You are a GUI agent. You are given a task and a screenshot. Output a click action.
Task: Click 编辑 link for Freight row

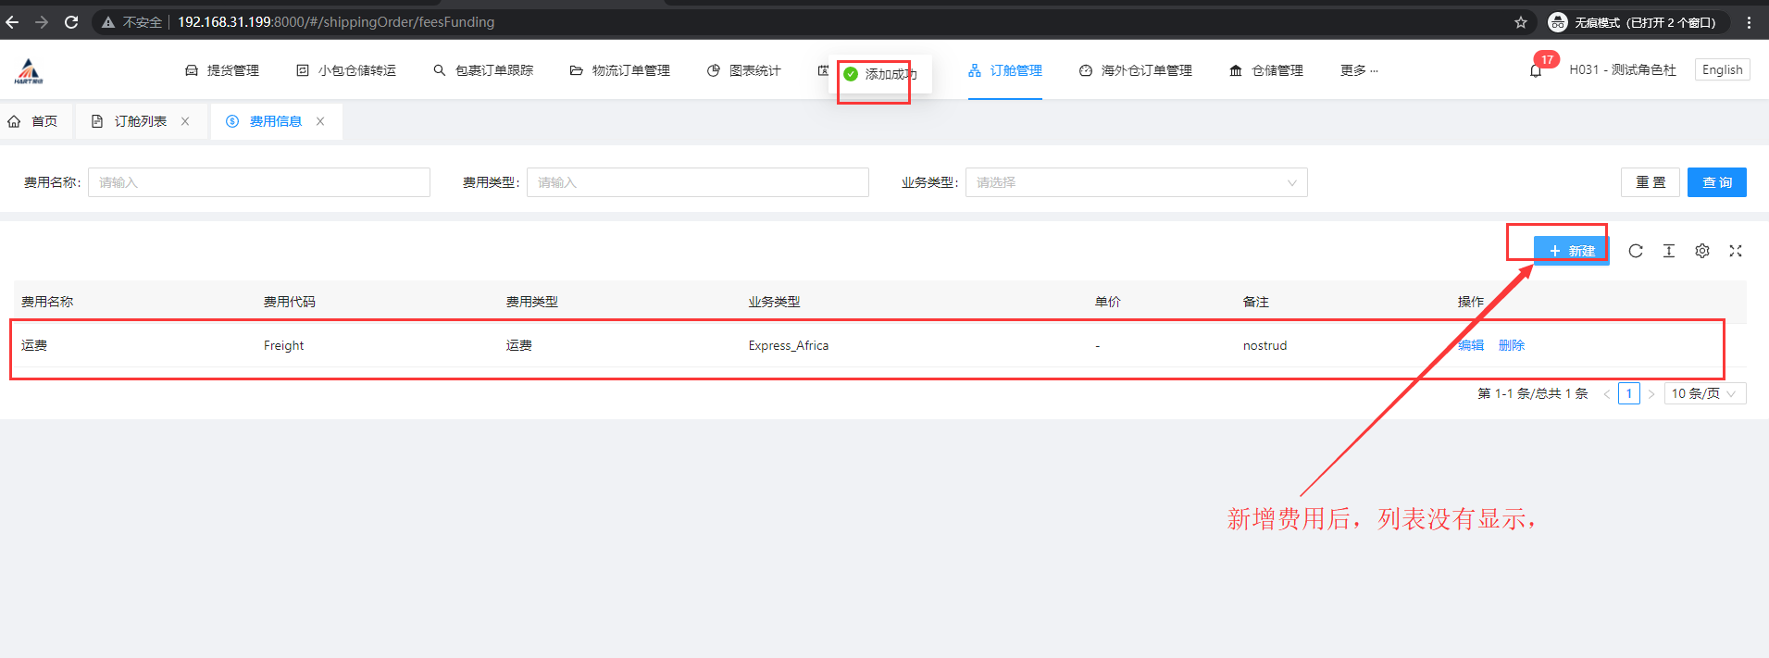coord(1470,345)
